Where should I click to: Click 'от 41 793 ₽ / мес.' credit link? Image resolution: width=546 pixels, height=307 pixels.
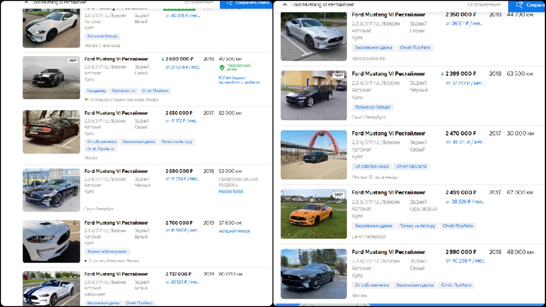tap(182, 179)
